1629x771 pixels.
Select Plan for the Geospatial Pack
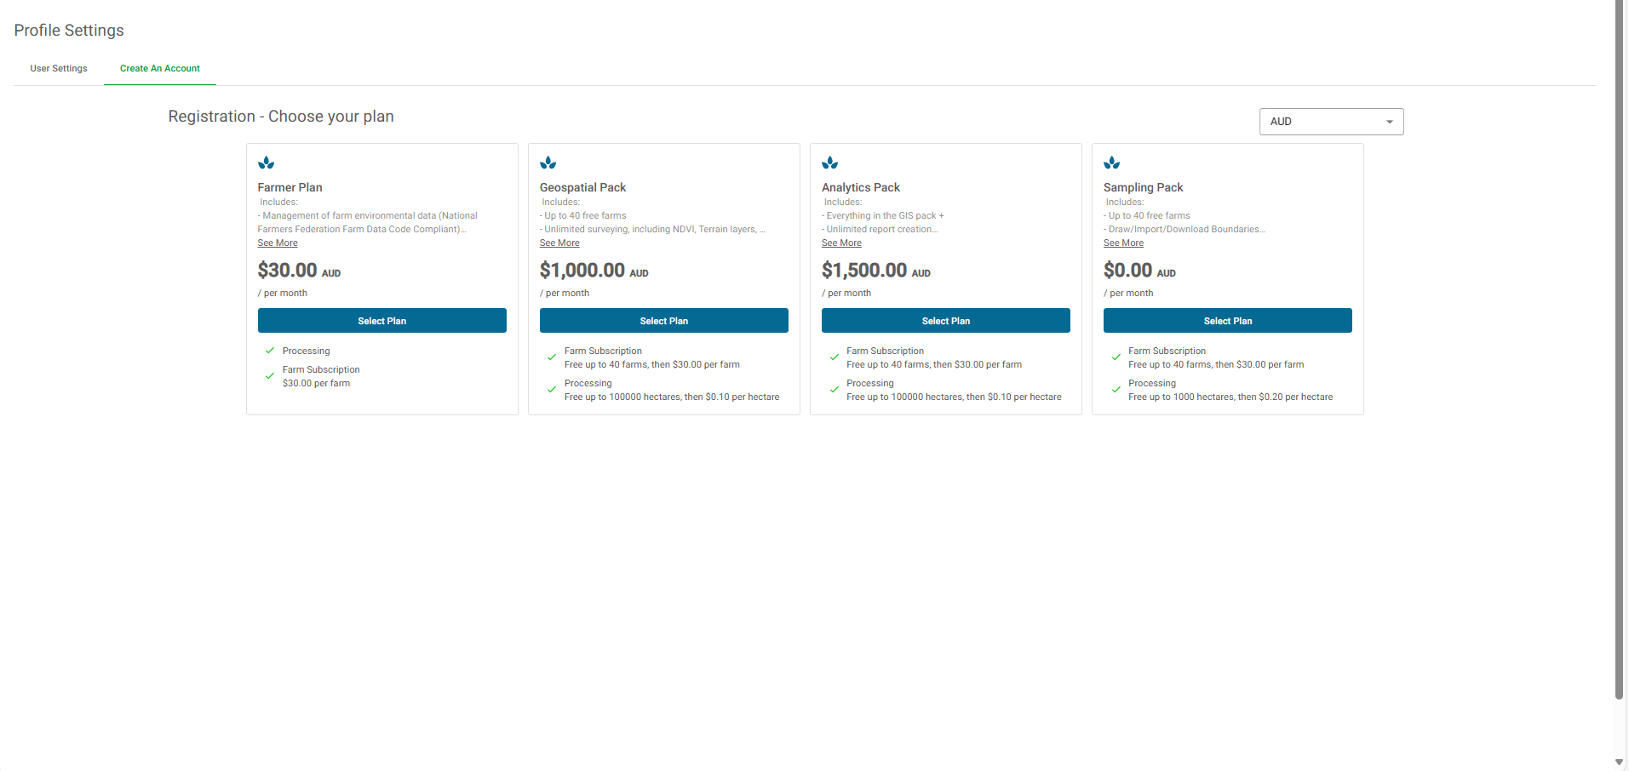(x=664, y=321)
